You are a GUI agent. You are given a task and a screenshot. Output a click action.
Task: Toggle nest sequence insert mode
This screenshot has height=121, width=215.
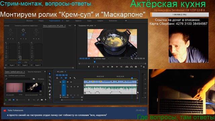57,78
